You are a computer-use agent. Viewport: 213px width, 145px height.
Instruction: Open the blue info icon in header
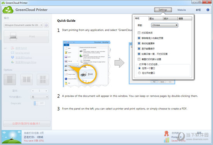point(208,10)
